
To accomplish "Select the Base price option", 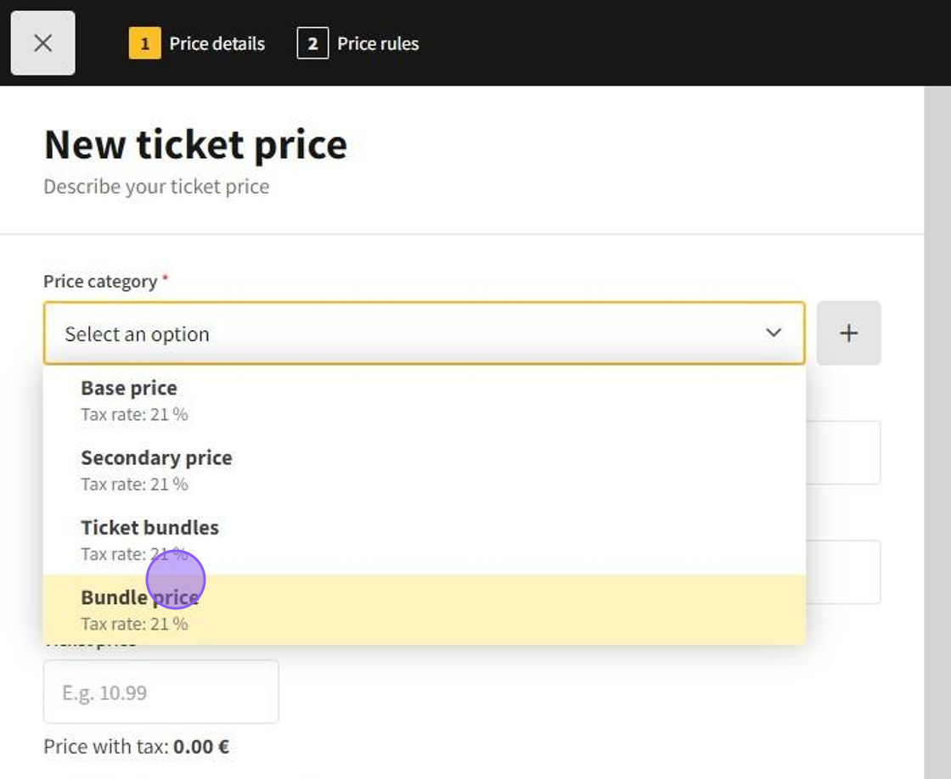I will pos(129,399).
